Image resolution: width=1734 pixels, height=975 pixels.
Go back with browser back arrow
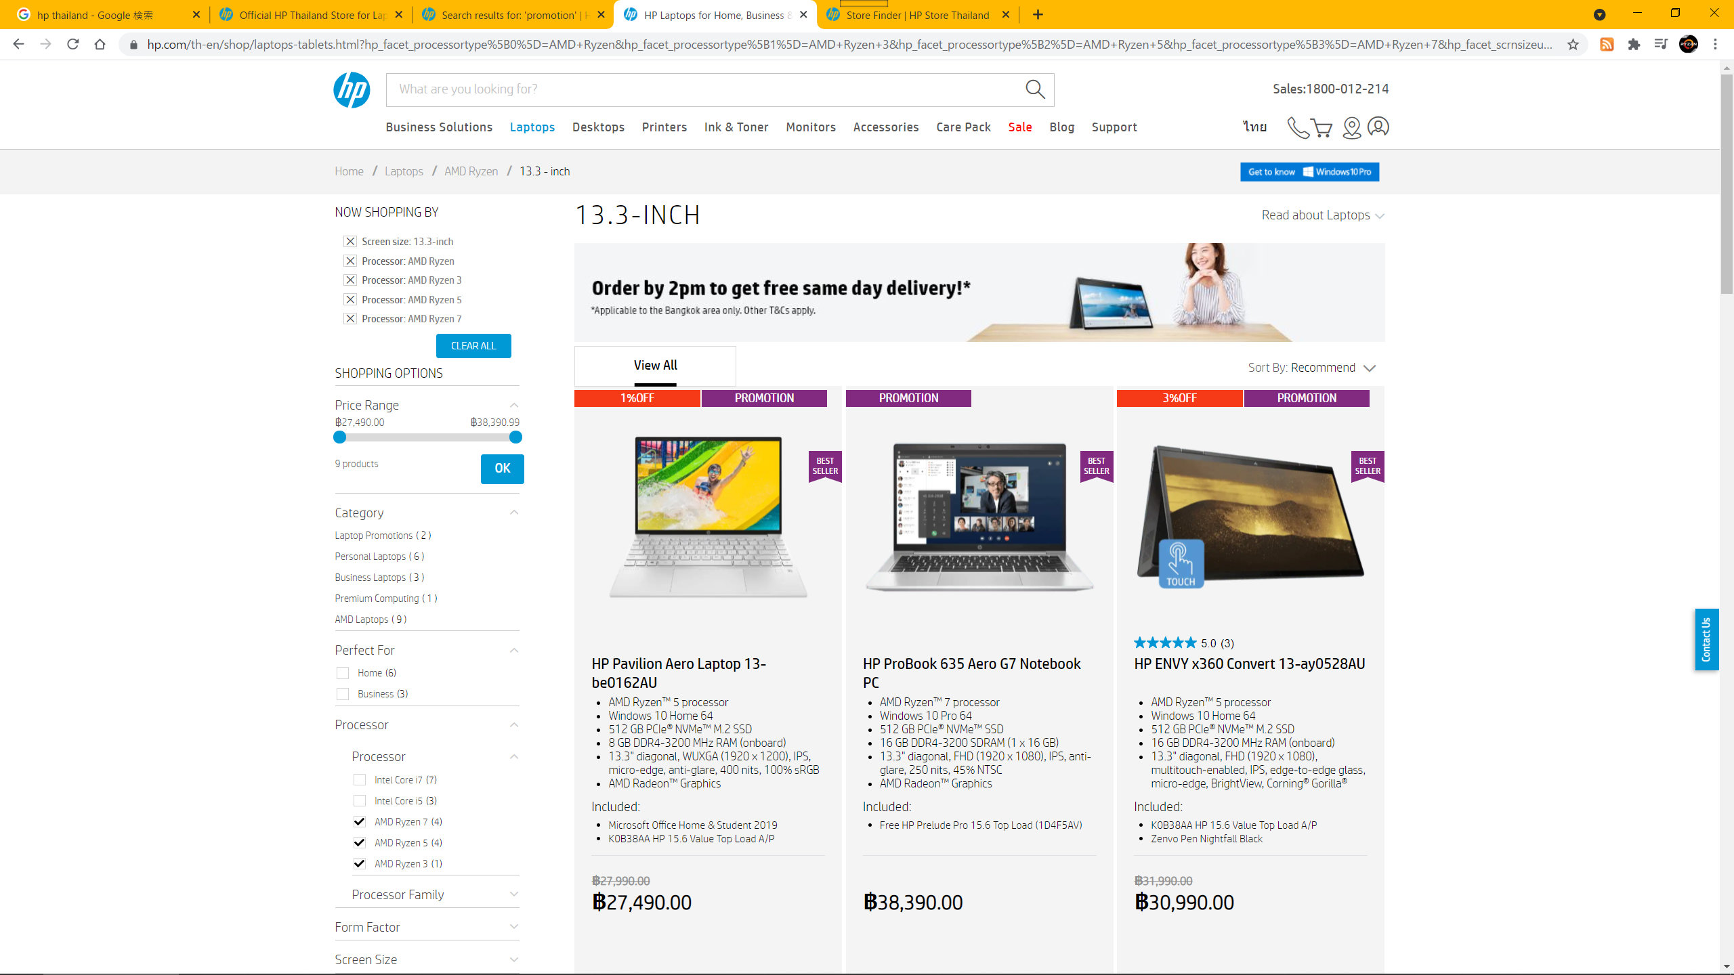pyautogui.click(x=18, y=44)
